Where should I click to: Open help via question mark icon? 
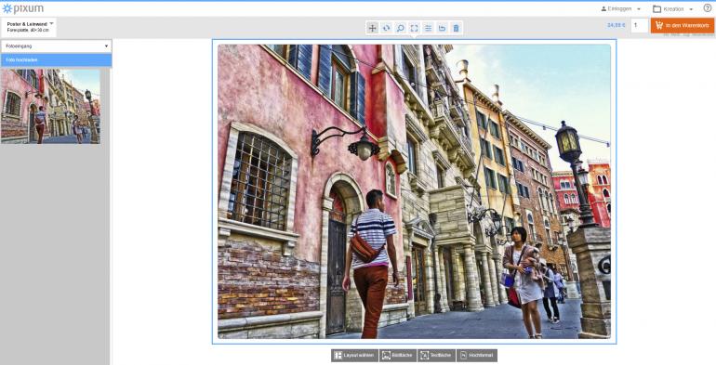[708, 7]
